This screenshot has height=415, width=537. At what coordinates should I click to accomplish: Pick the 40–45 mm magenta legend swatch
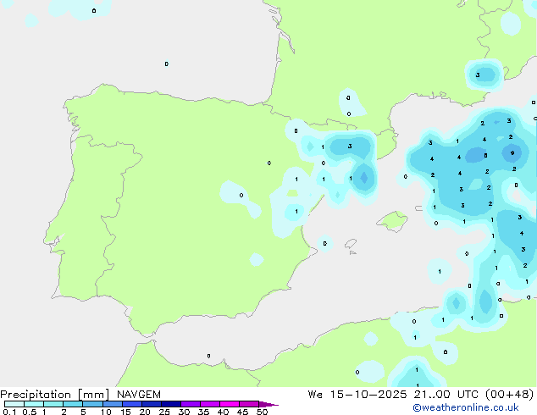coord(230,404)
